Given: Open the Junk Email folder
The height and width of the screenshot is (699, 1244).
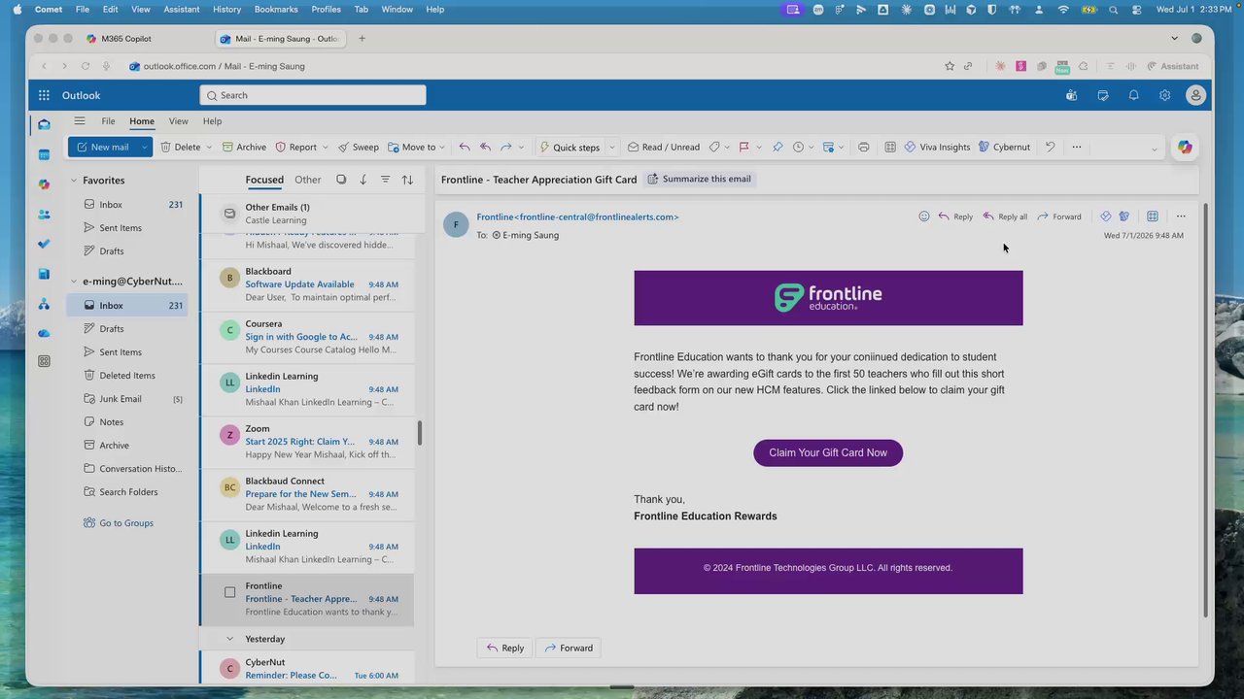Looking at the screenshot, I should pos(127,399).
